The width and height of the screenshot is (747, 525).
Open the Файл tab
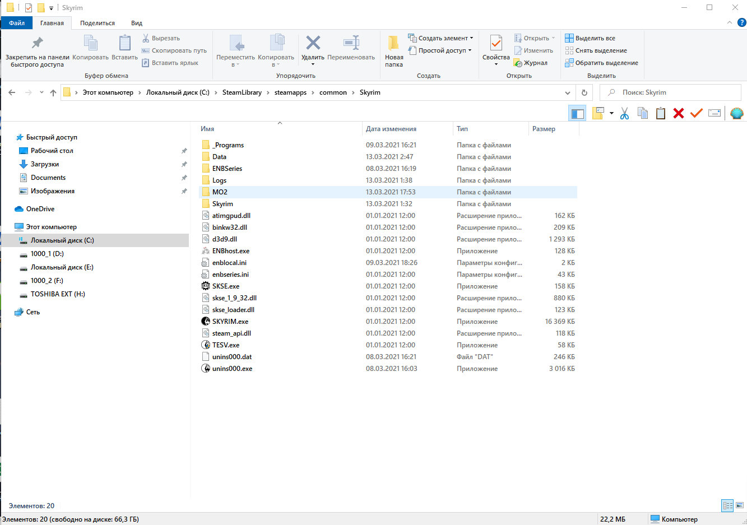point(17,23)
